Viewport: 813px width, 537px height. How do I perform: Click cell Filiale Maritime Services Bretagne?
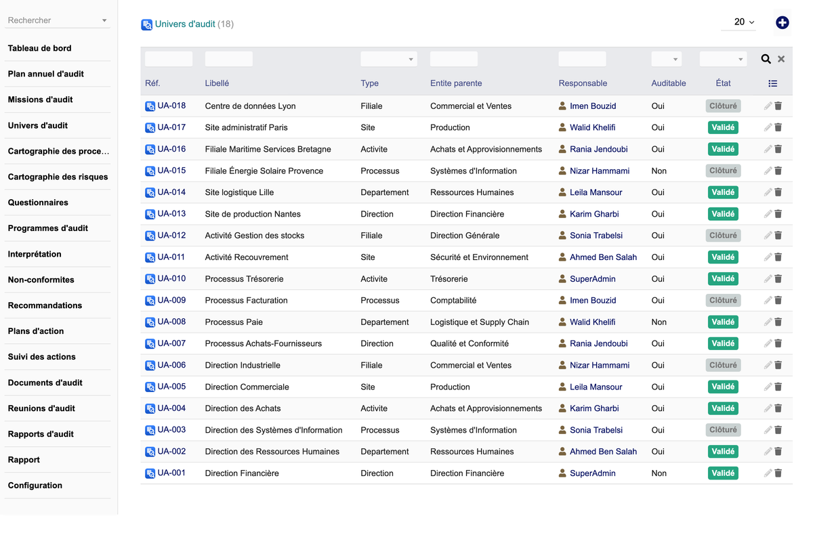click(x=268, y=149)
